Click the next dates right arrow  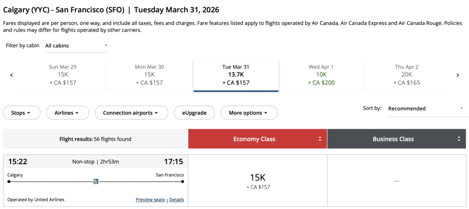click(457, 75)
